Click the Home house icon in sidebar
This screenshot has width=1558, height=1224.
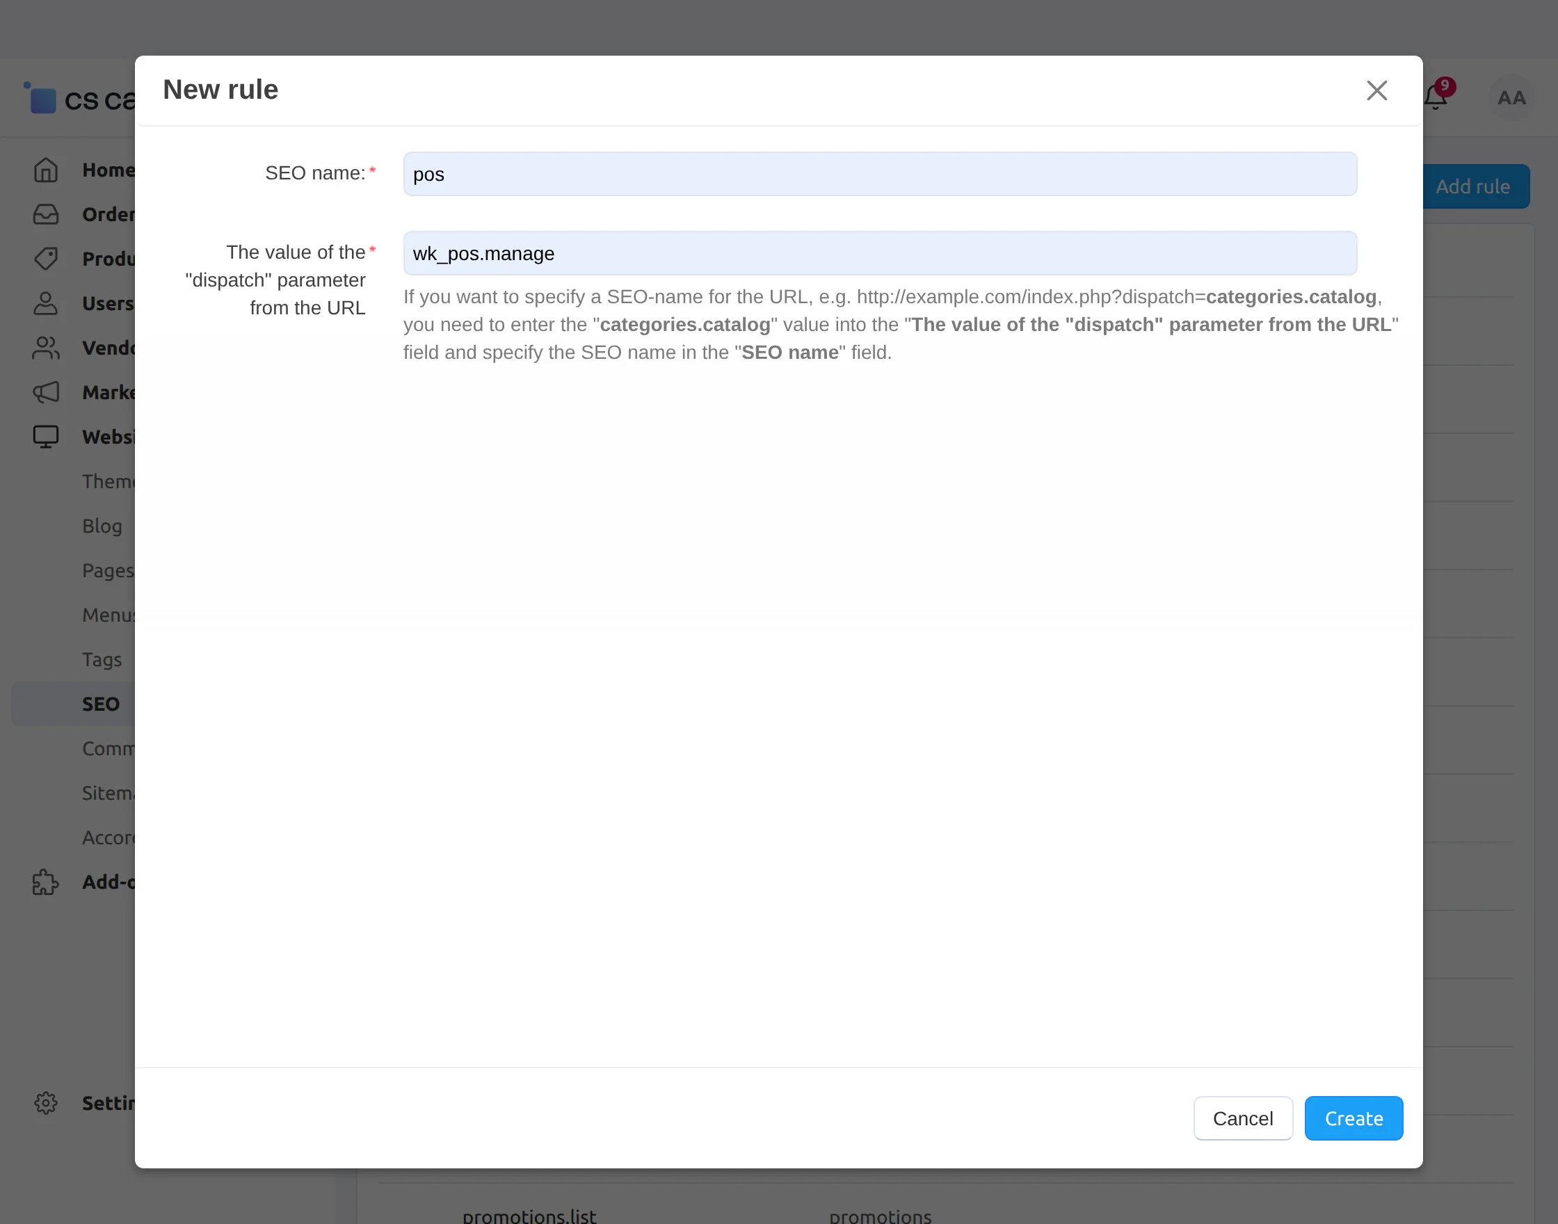click(x=46, y=170)
